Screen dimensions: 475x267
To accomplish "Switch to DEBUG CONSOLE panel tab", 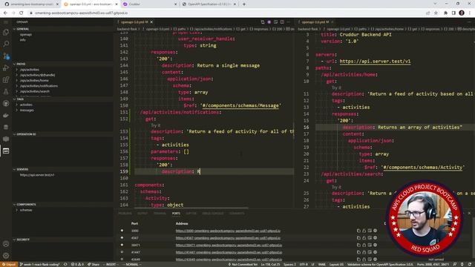I will (x=213, y=214).
